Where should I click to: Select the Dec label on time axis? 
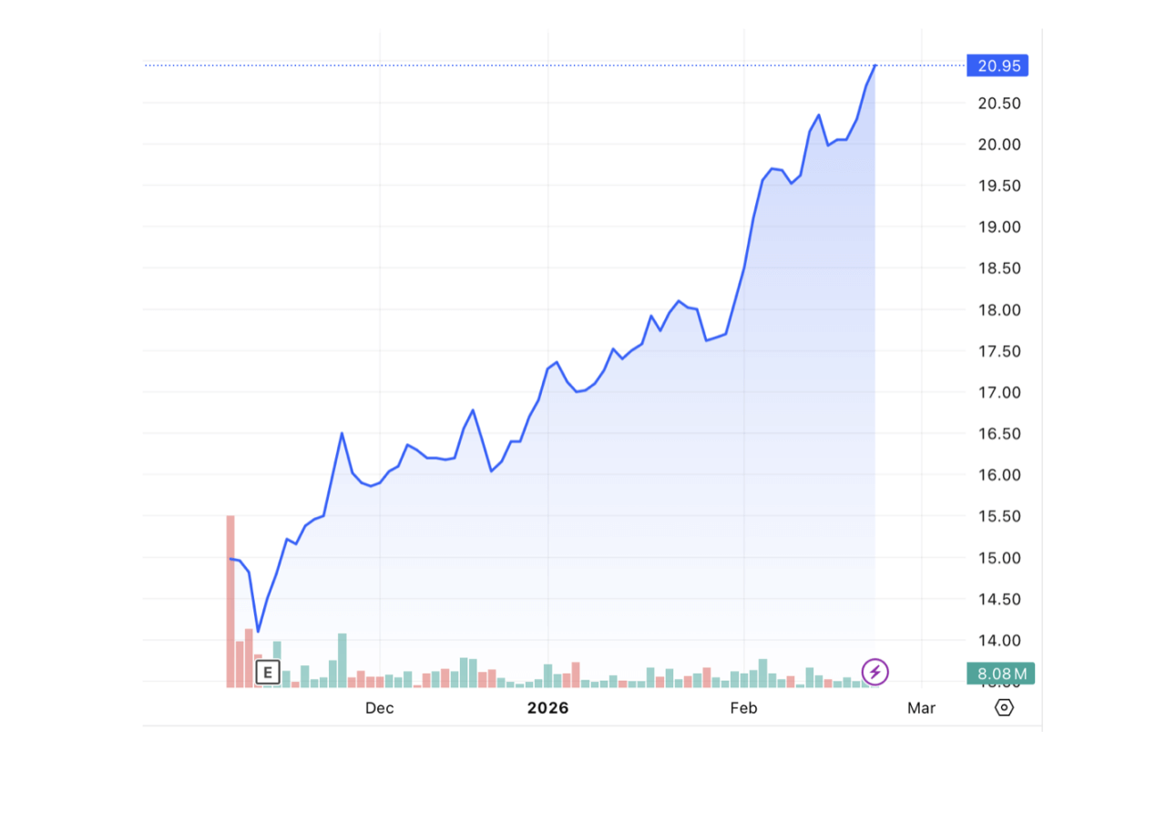pyautogui.click(x=379, y=708)
